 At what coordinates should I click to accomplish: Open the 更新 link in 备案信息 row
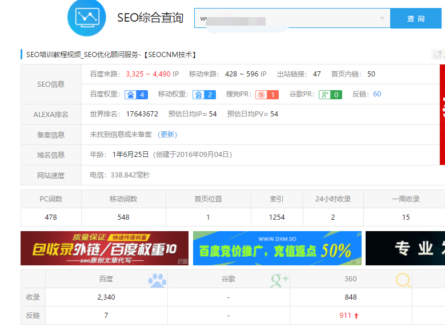[167, 135]
